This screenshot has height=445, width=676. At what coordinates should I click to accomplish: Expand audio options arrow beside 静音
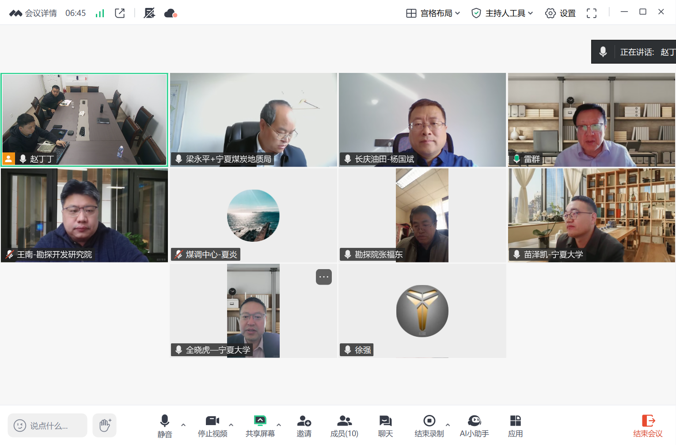pyautogui.click(x=183, y=425)
